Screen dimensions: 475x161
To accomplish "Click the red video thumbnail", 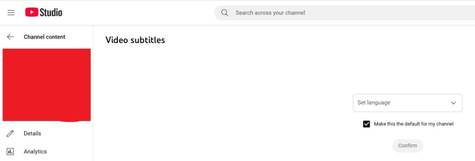I will pos(47,85).
